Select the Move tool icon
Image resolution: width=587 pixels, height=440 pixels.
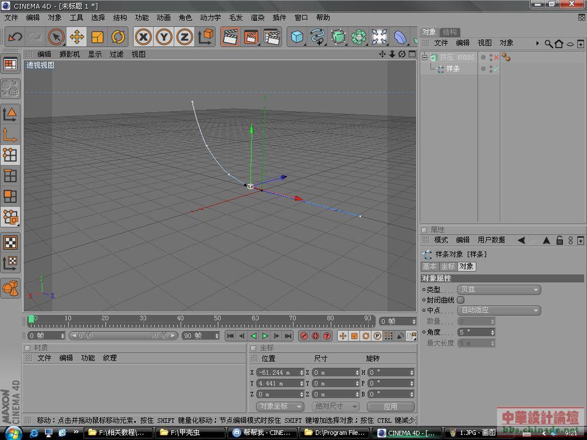(76, 37)
